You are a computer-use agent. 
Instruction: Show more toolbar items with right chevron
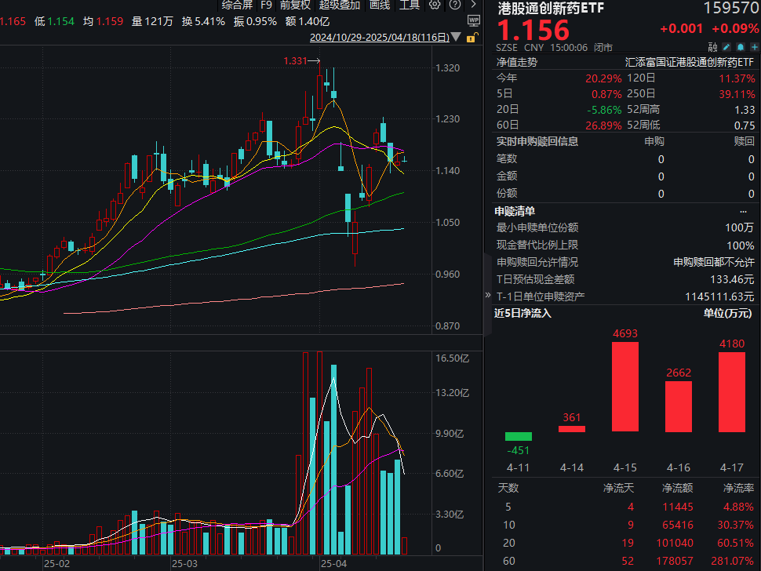pyautogui.click(x=474, y=5)
